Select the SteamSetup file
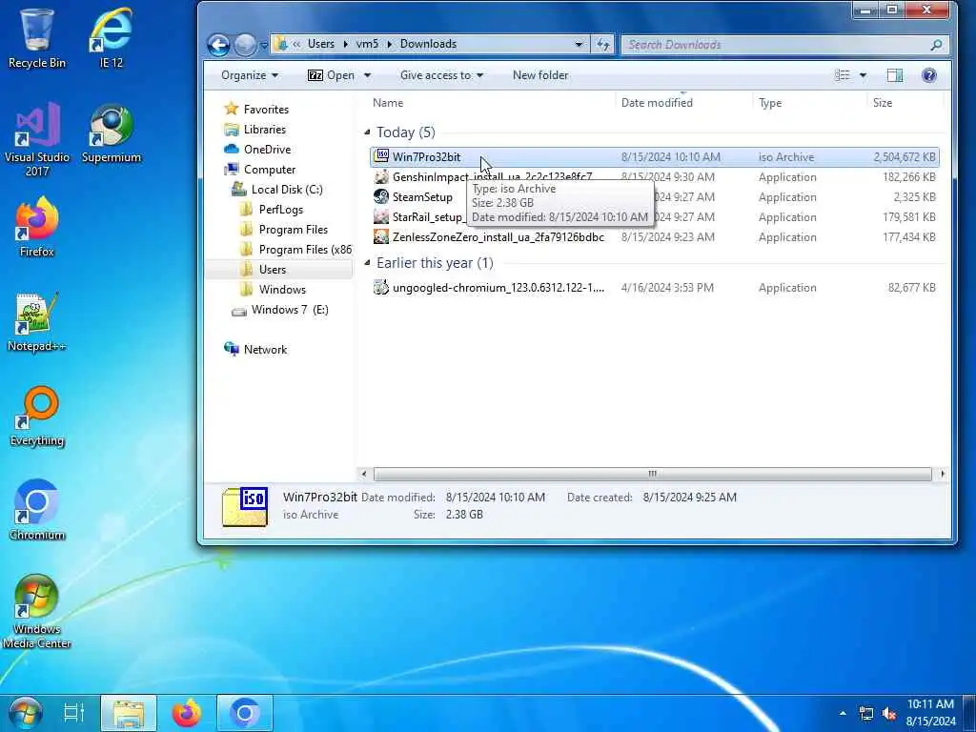The width and height of the screenshot is (976, 732). (654, 196)
